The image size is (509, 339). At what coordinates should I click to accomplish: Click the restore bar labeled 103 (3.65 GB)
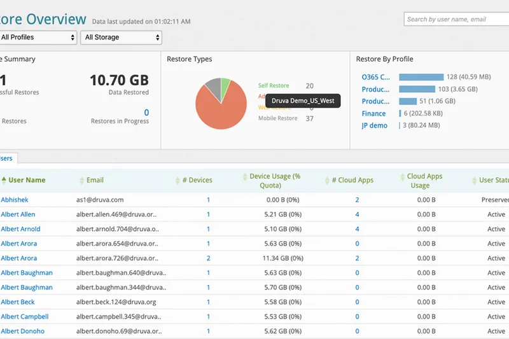[417, 89]
